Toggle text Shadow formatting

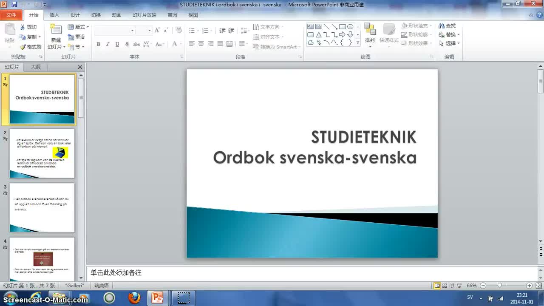click(127, 44)
